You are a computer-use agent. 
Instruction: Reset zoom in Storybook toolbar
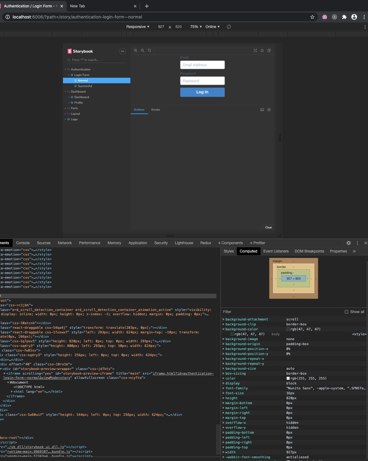coord(149,50)
